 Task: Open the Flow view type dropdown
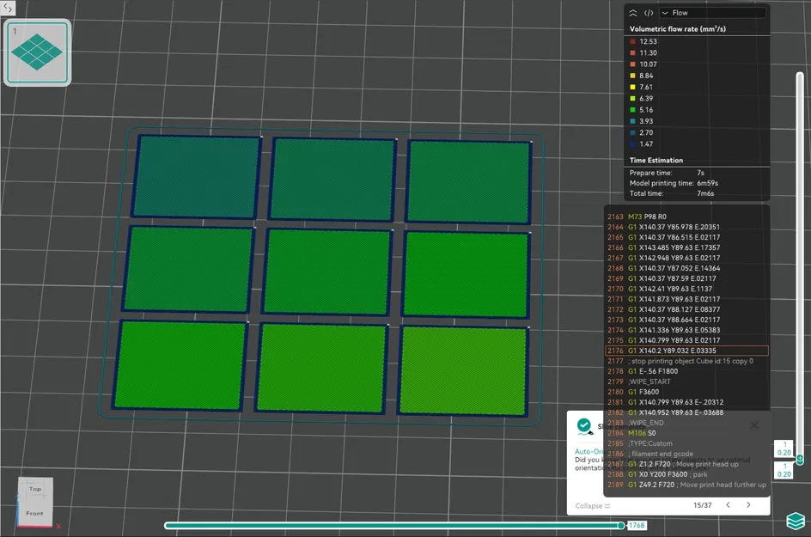pos(712,13)
